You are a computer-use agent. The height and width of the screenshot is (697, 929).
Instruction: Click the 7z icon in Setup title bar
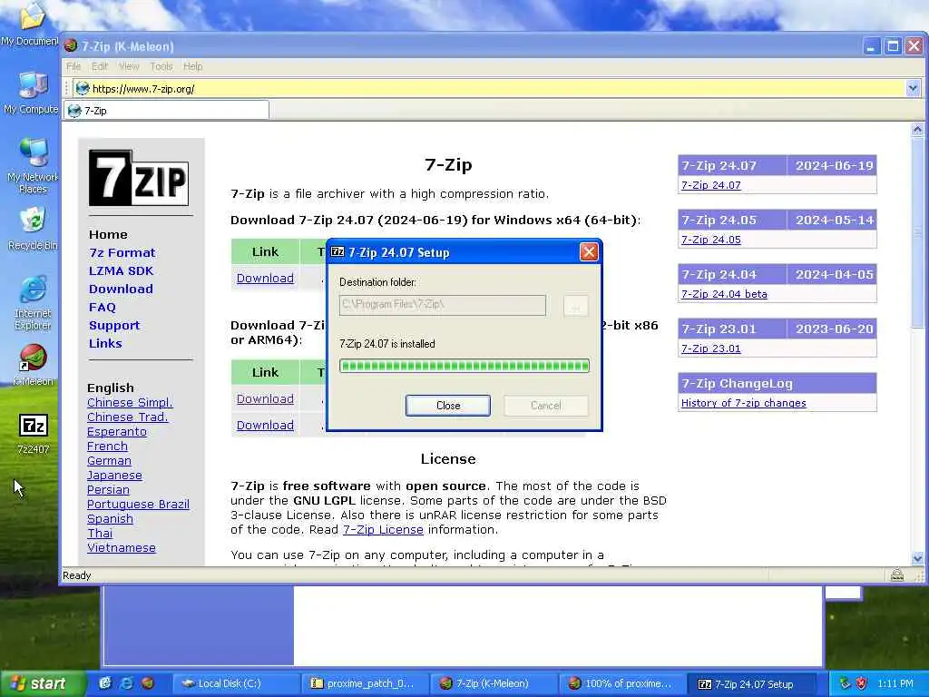click(337, 252)
